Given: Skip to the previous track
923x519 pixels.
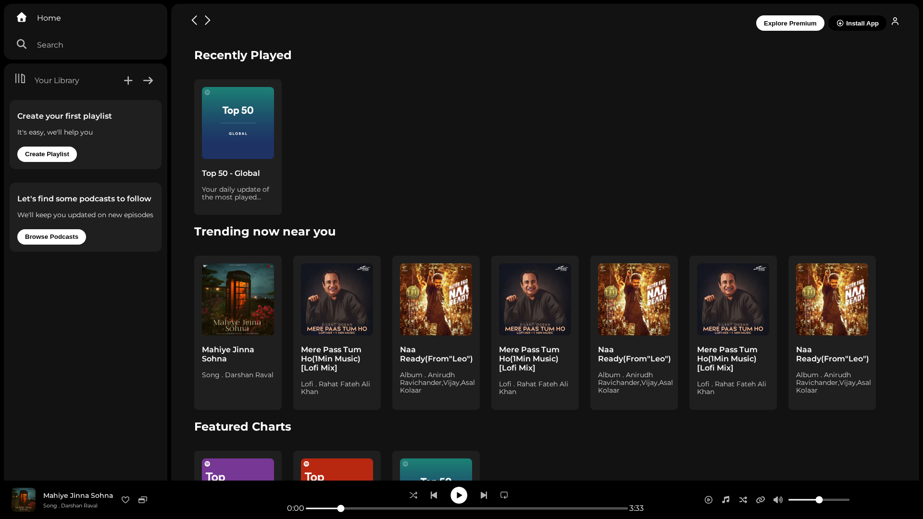Looking at the screenshot, I should pyautogui.click(x=434, y=495).
